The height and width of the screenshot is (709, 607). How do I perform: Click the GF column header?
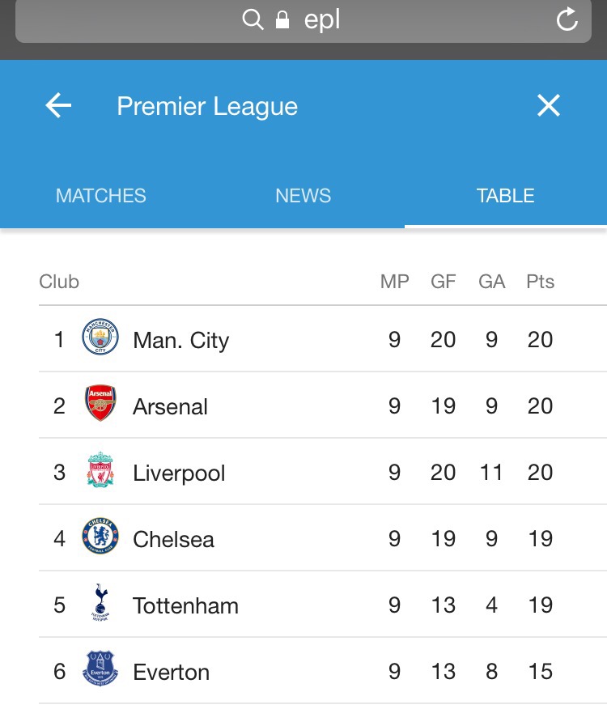click(x=444, y=282)
